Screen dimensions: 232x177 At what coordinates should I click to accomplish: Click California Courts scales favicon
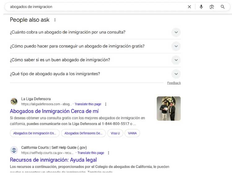point(14,150)
